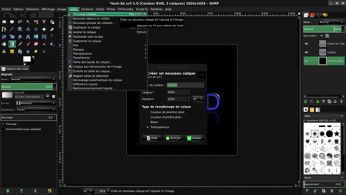Swap foreground and background colors

(33, 57)
